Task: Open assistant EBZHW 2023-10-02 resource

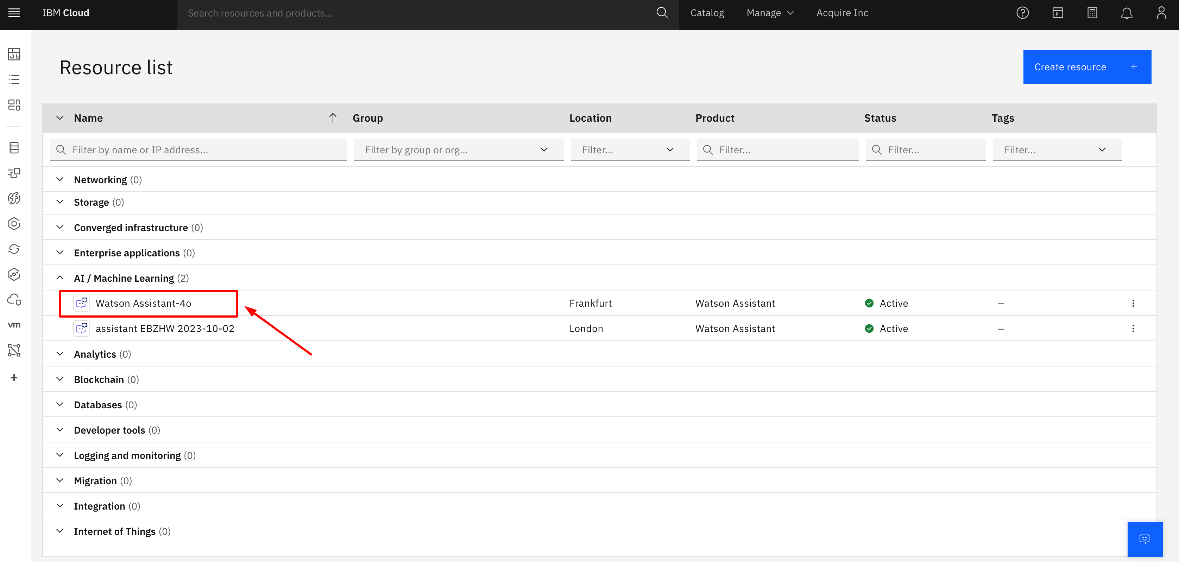Action: 165,328
